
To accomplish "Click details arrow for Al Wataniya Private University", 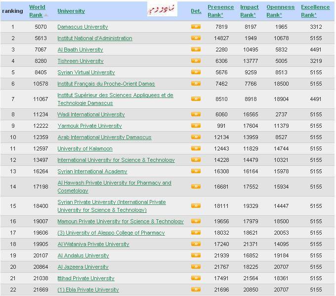I will point(196,244).
